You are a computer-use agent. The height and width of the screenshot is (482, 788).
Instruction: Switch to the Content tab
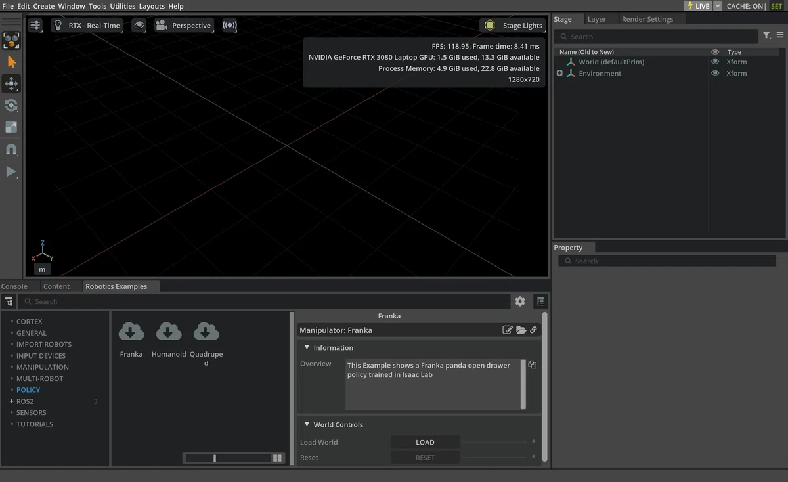point(56,286)
